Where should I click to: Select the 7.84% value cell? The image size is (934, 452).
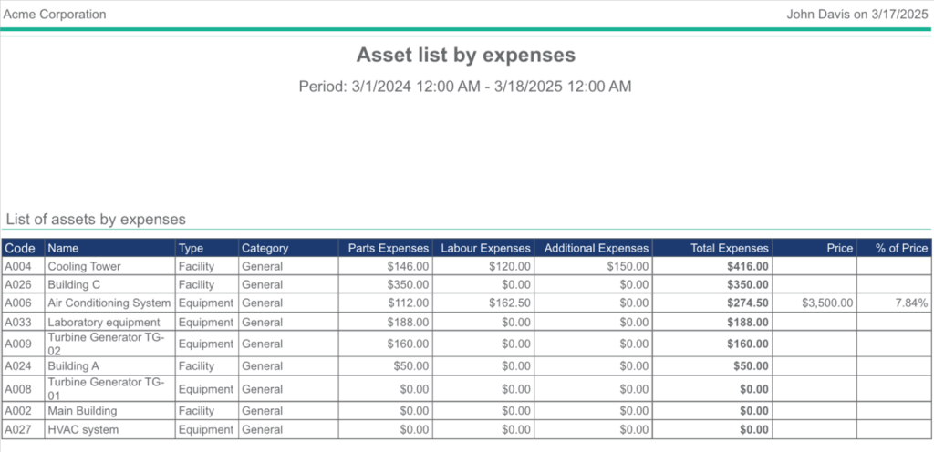tap(912, 303)
